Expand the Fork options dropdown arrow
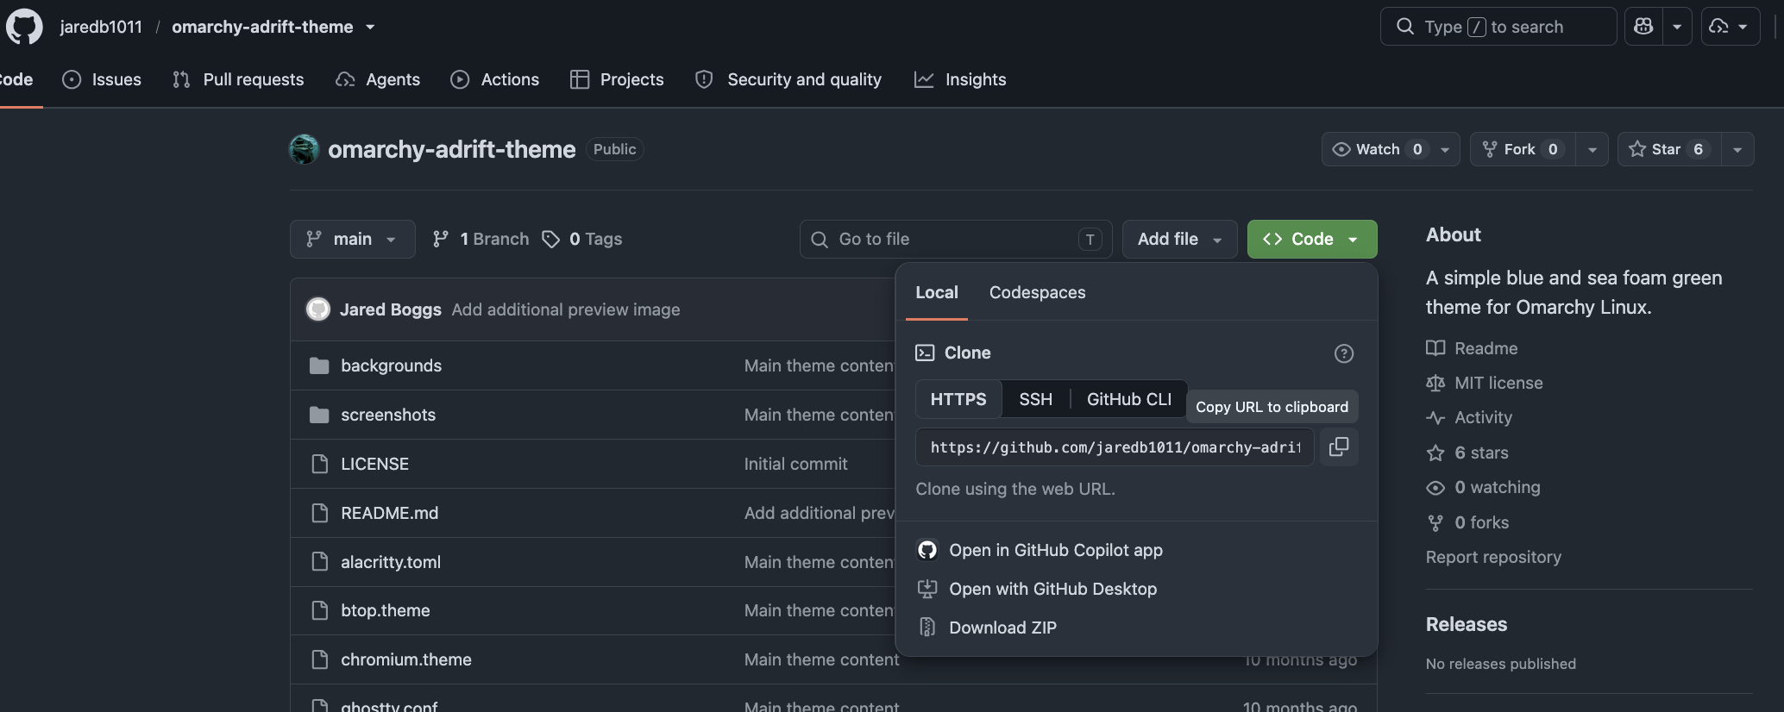Viewport: 1784px width, 712px height. (1592, 149)
